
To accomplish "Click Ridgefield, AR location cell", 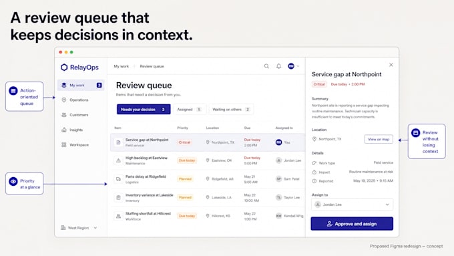I will click(220, 179).
